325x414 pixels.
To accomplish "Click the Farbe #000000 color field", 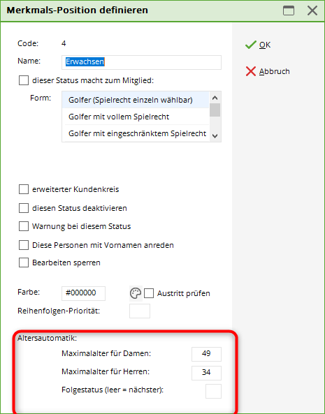I will coord(83,293).
